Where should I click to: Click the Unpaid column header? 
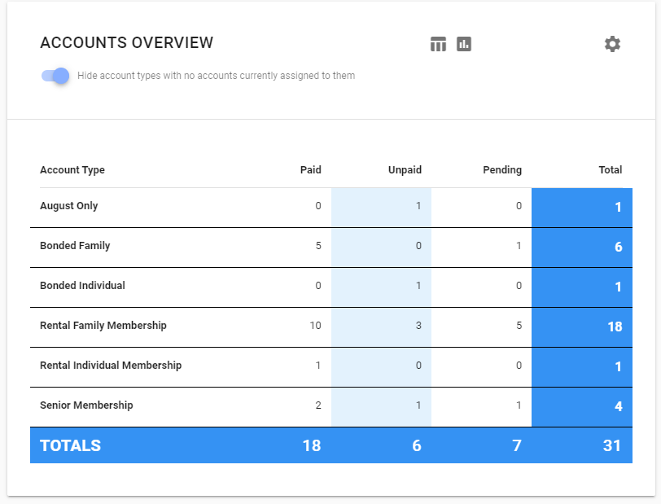405,170
